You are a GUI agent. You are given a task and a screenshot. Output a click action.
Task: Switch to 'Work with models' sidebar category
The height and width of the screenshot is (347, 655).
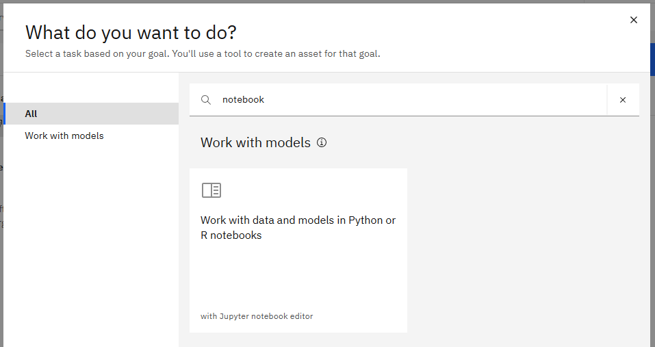[64, 136]
